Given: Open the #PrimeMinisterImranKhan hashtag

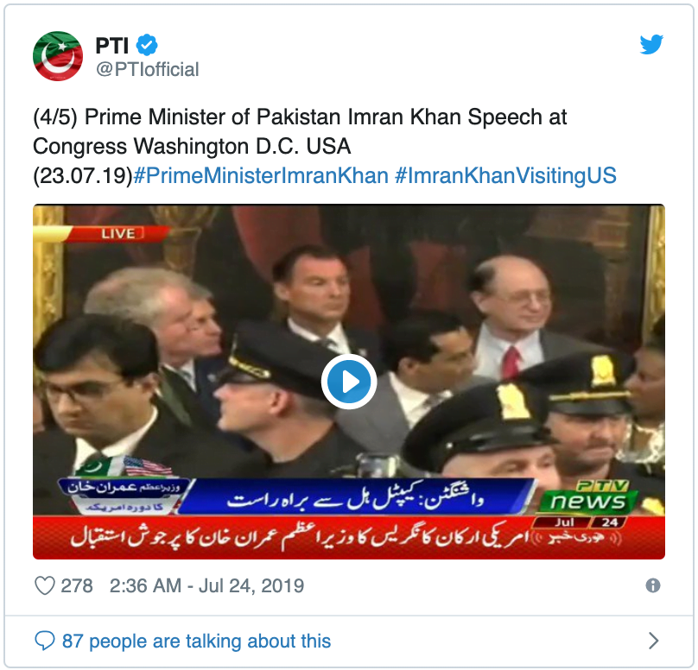Looking at the screenshot, I should [x=261, y=176].
